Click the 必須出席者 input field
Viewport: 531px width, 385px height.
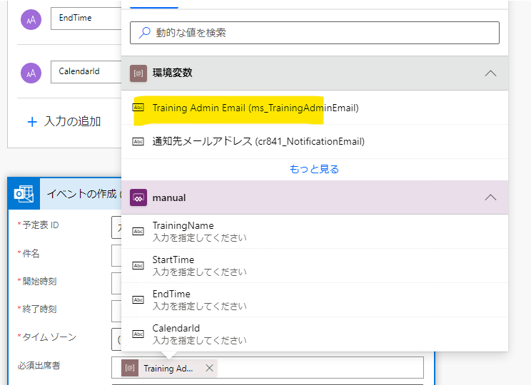point(268,367)
